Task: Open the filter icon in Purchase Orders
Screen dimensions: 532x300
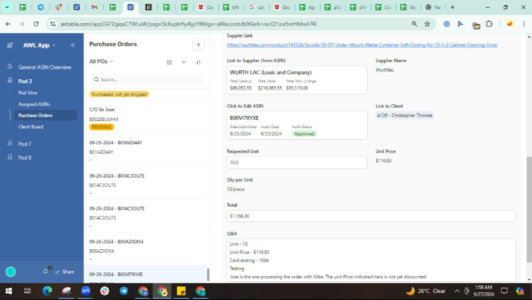Action: (x=184, y=62)
